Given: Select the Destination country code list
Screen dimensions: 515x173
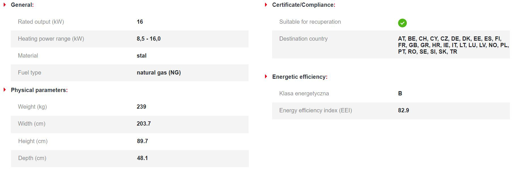Looking at the screenshot, I should [x=453, y=45].
